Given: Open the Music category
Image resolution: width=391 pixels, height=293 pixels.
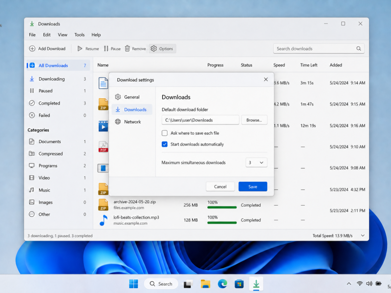Looking at the screenshot, I should tap(58, 190).
